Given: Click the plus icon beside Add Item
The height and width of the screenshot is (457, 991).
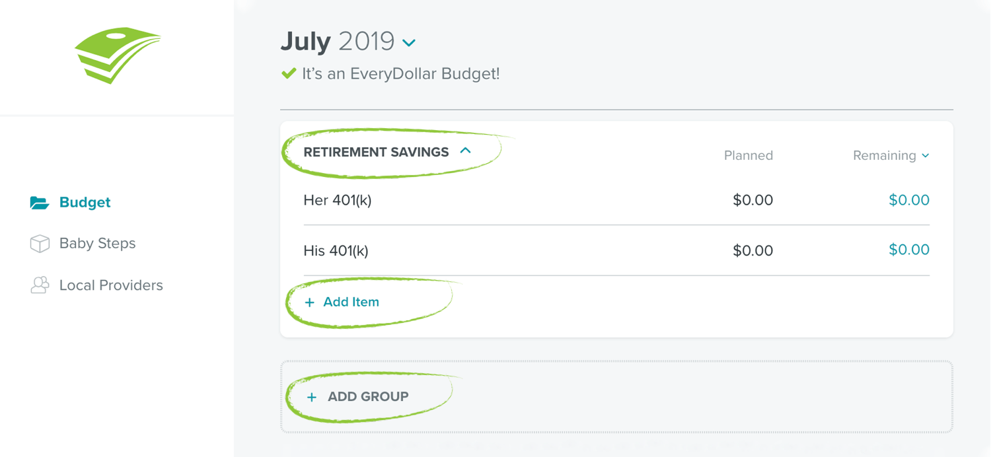Looking at the screenshot, I should (309, 302).
